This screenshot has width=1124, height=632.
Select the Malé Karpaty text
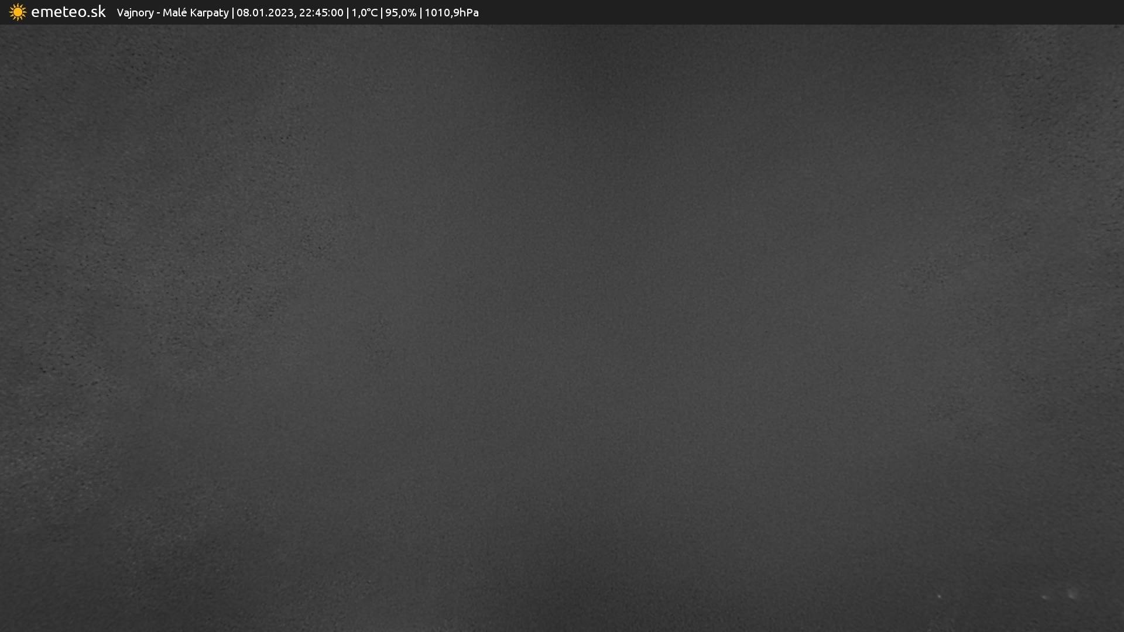point(196,13)
